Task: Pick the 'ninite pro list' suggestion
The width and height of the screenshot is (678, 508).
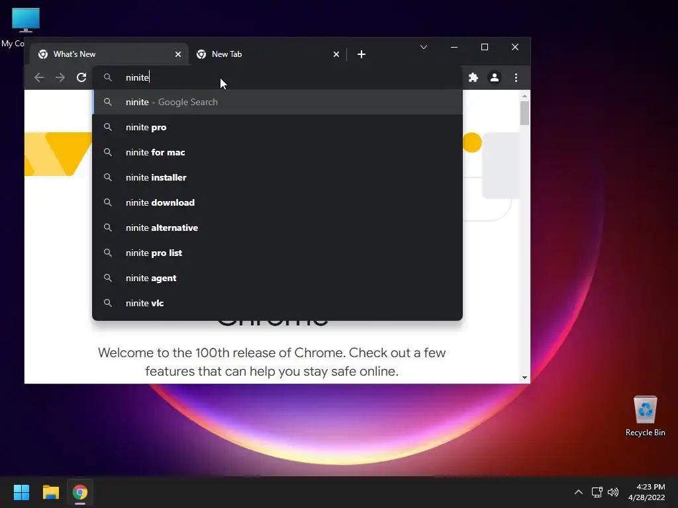Action: point(277,253)
